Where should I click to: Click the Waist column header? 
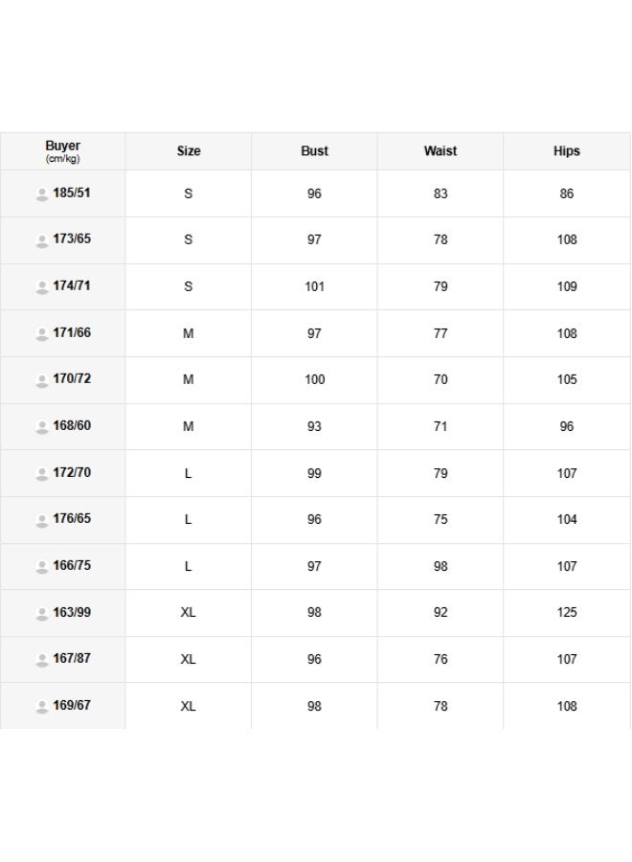point(440,151)
